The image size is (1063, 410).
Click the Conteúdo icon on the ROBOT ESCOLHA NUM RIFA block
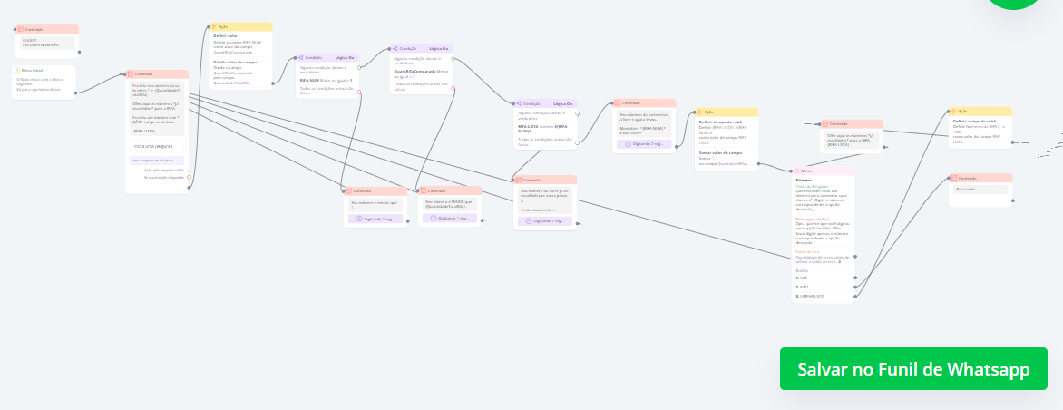click(x=21, y=29)
